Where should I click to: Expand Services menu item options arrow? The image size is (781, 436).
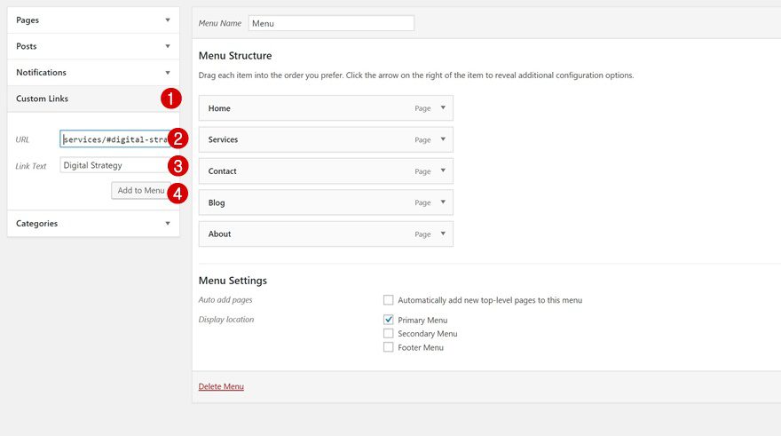(x=443, y=139)
